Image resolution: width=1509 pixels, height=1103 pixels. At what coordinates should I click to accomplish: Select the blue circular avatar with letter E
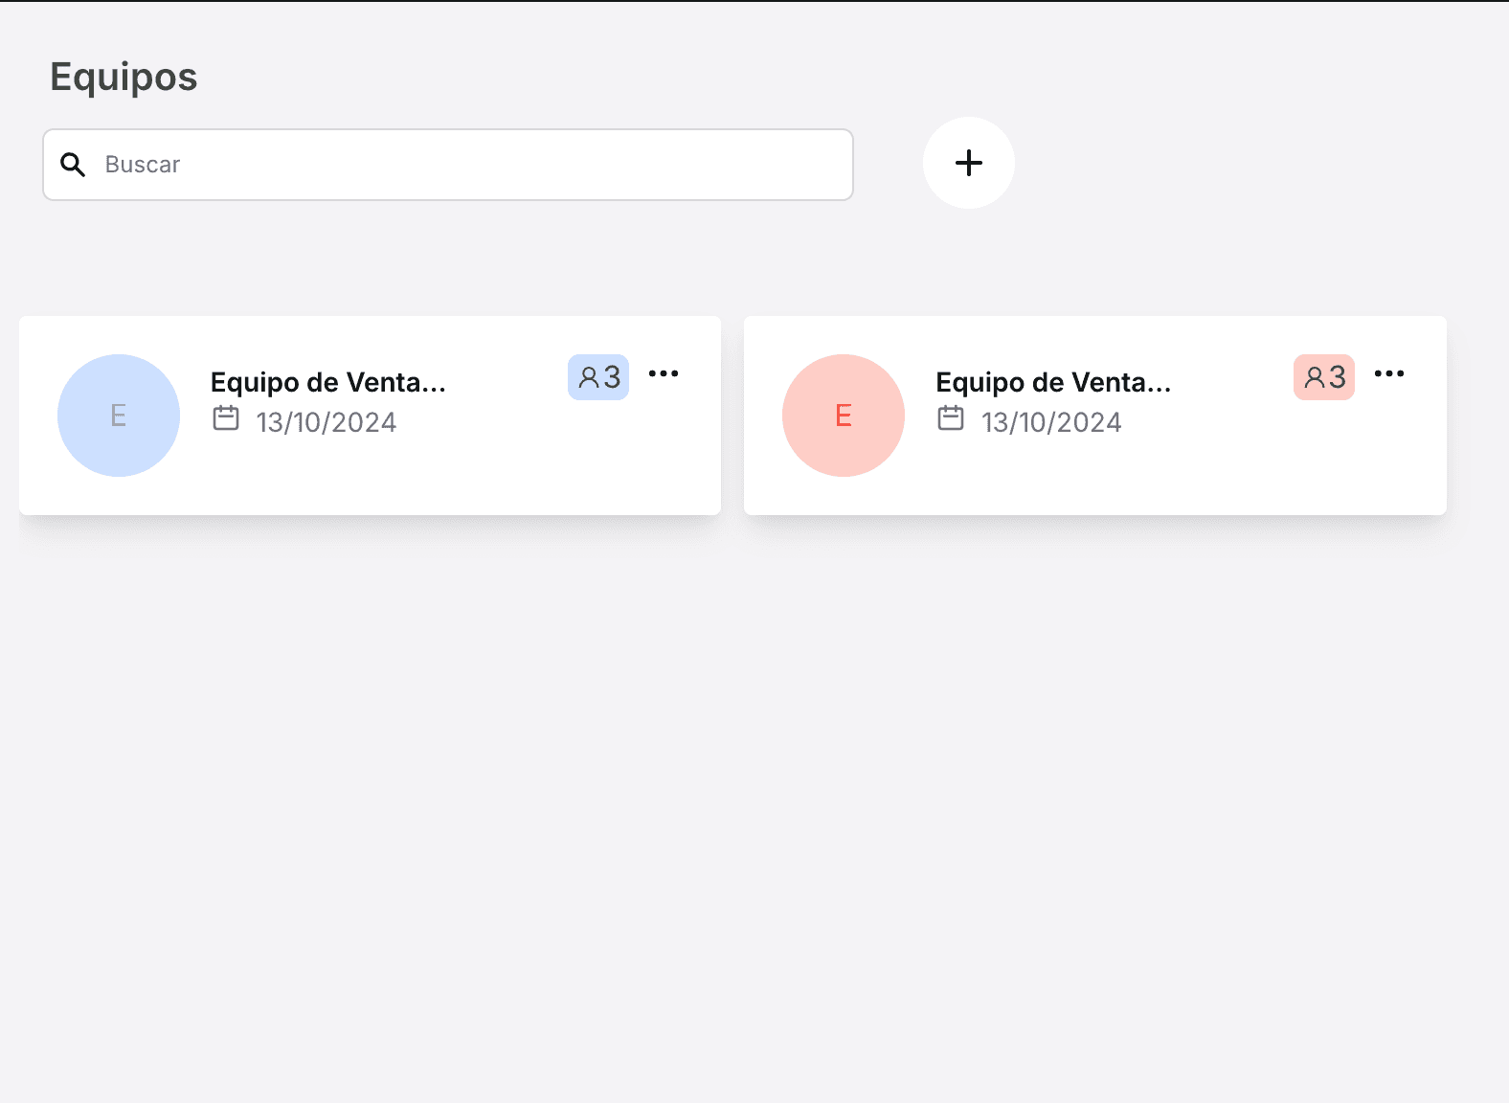[118, 416]
